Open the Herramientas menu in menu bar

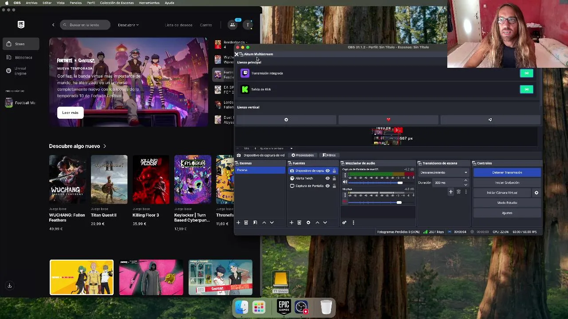coord(149,3)
